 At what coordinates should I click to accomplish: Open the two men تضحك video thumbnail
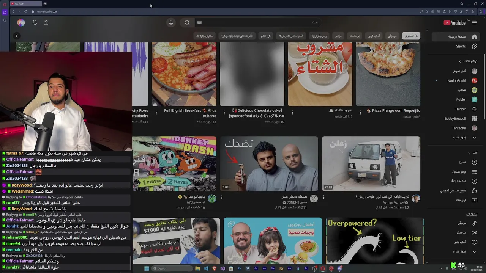pos(269,164)
